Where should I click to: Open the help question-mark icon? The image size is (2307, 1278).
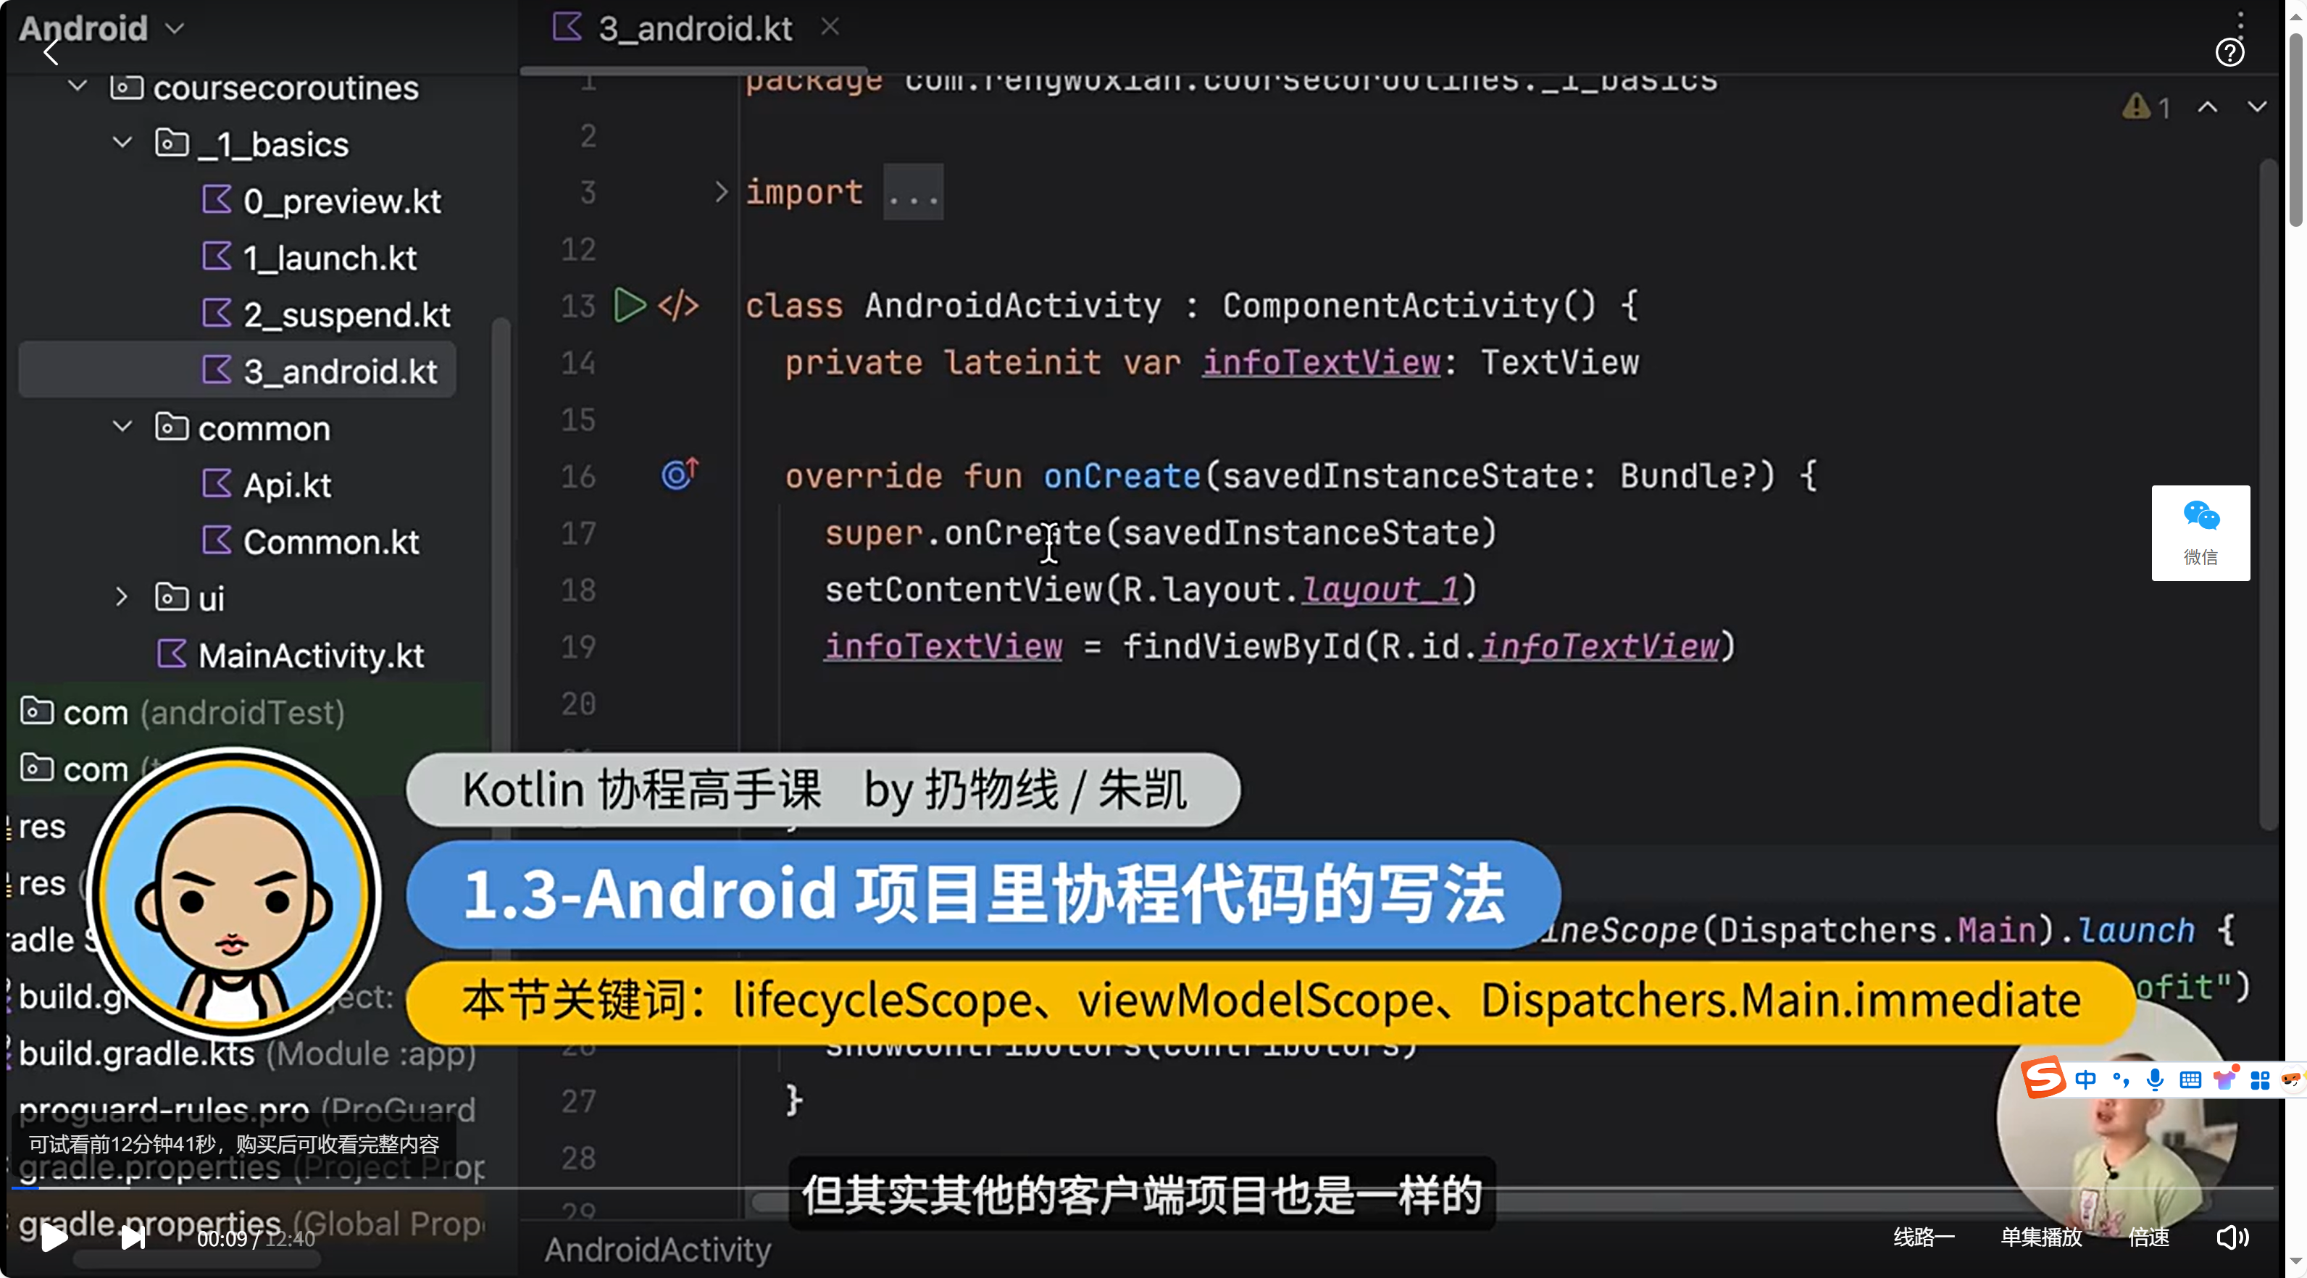pos(2229,53)
